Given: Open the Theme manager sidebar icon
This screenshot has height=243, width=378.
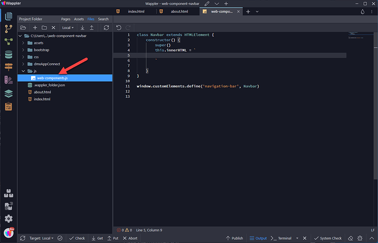Looking at the screenshot, I should 9,80.
